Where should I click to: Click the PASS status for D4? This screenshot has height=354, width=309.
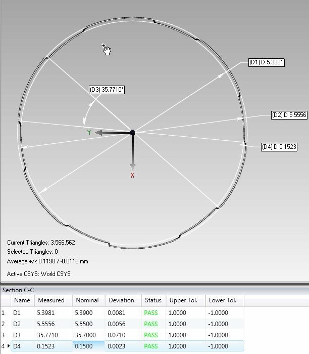pos(151,346)
